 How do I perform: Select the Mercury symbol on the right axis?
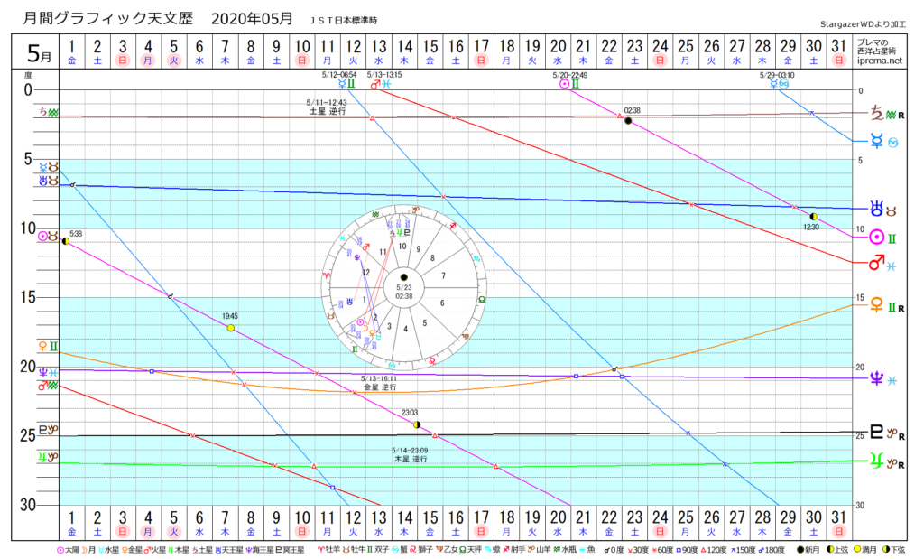tap(874, 141)
